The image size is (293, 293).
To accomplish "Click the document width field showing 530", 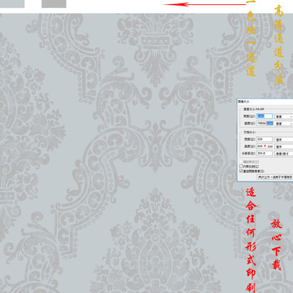I will (x=265, y=139).
